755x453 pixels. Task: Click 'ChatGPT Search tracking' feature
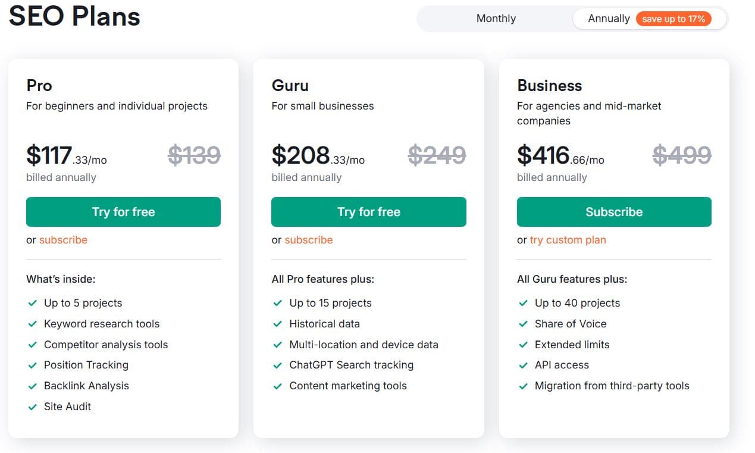pos(351,365)
